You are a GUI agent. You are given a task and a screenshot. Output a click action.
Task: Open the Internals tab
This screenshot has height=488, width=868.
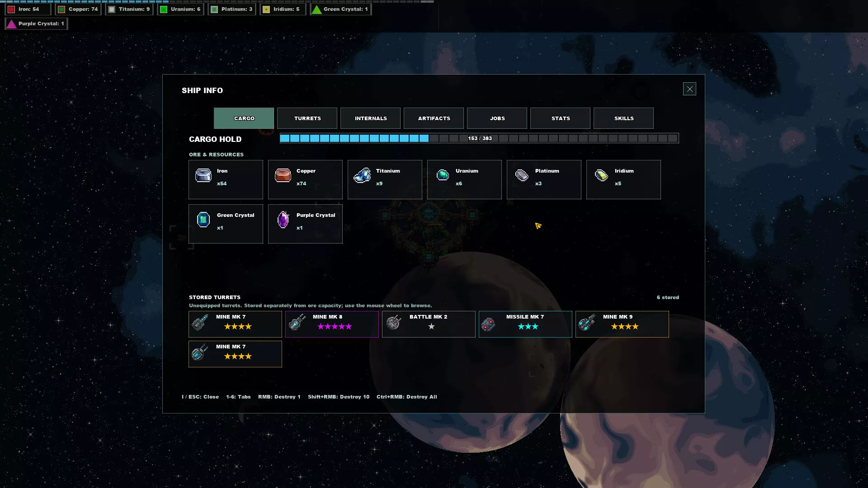(x=370, y=118)
